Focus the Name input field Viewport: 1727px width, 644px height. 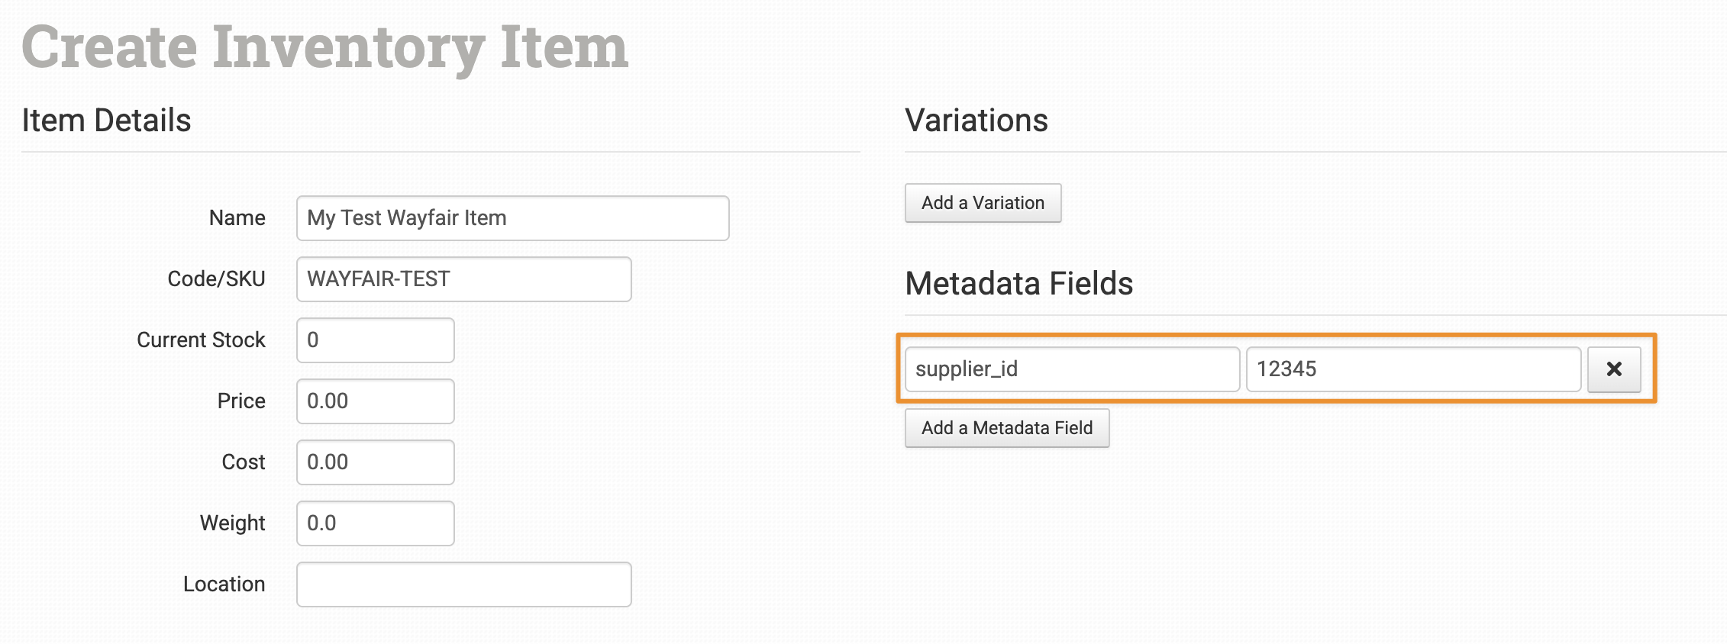pyautogui.click(x=512, y=218)
